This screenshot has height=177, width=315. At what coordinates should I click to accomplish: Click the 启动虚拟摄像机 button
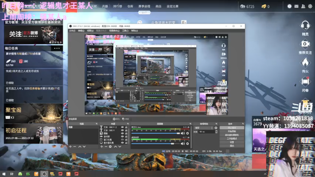232,135
